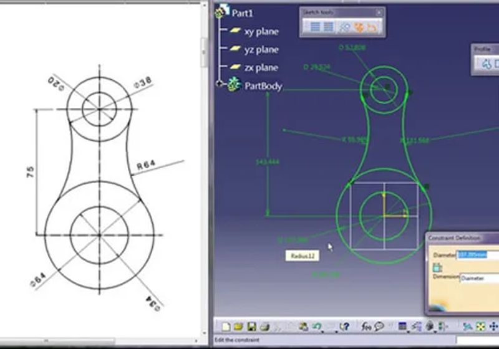The image size is (499, 349).
Task: Click the drawing viewer's scroll-right arrow
Action: pyautogui.click(x=196, y=341)
